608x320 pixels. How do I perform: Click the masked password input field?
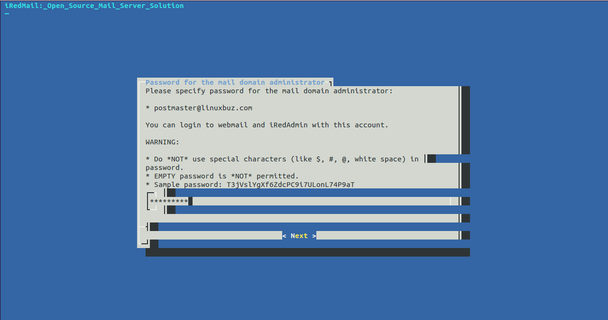point(300,202)
